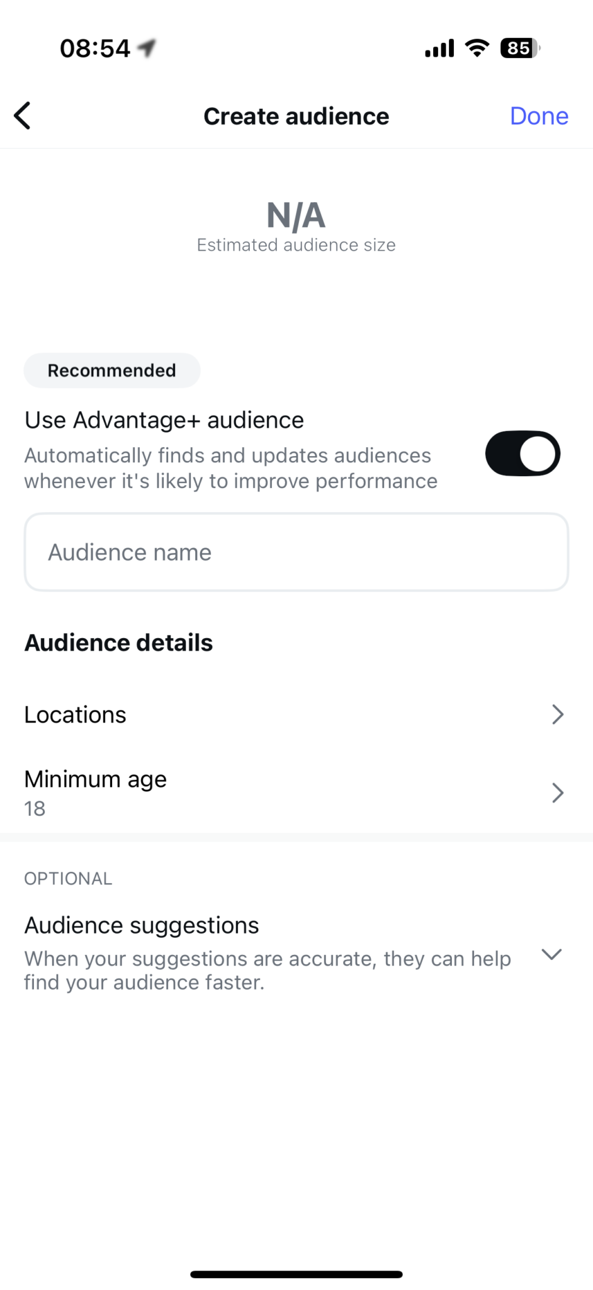The image size is (593, 1290).
Task: Toggle the Advantage+ audience switch
Action: click(522, 454)
